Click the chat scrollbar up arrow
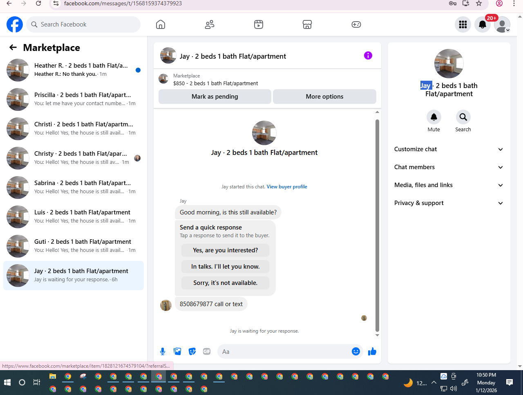This screenshot has height=395, width=523. click(377, 112)
